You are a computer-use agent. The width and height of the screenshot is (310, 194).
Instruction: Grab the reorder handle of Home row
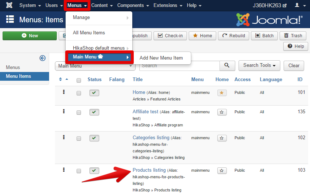[64, 92]
